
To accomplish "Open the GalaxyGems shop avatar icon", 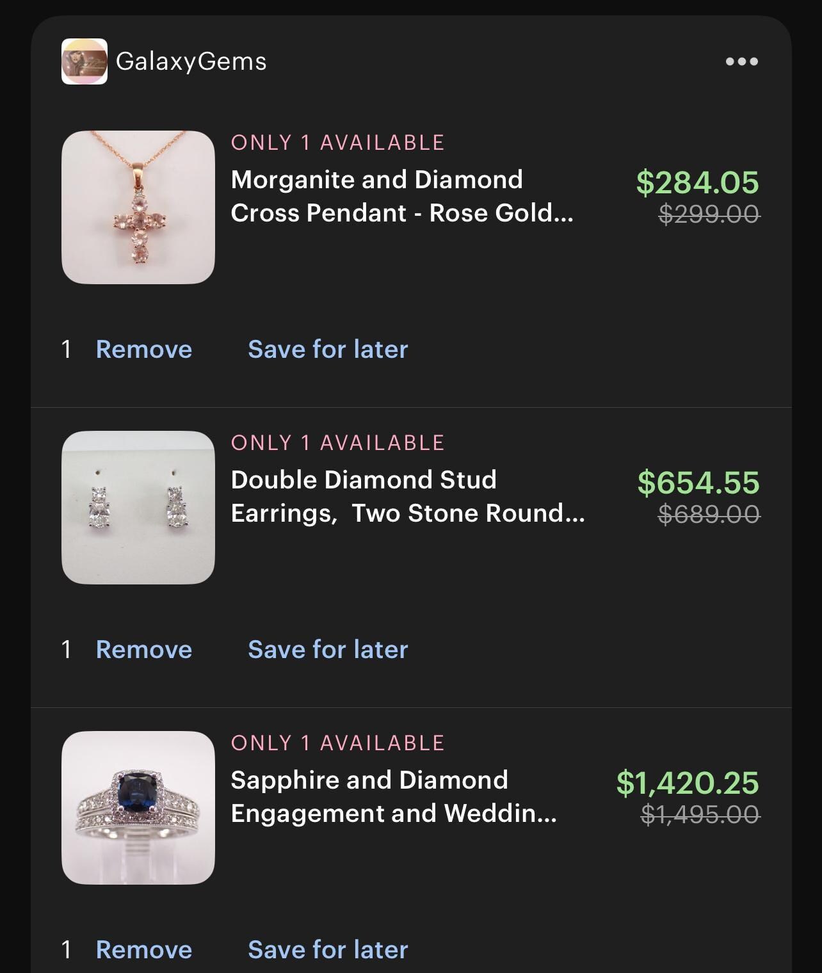I will pyautogui.click(x=84, y=61).
